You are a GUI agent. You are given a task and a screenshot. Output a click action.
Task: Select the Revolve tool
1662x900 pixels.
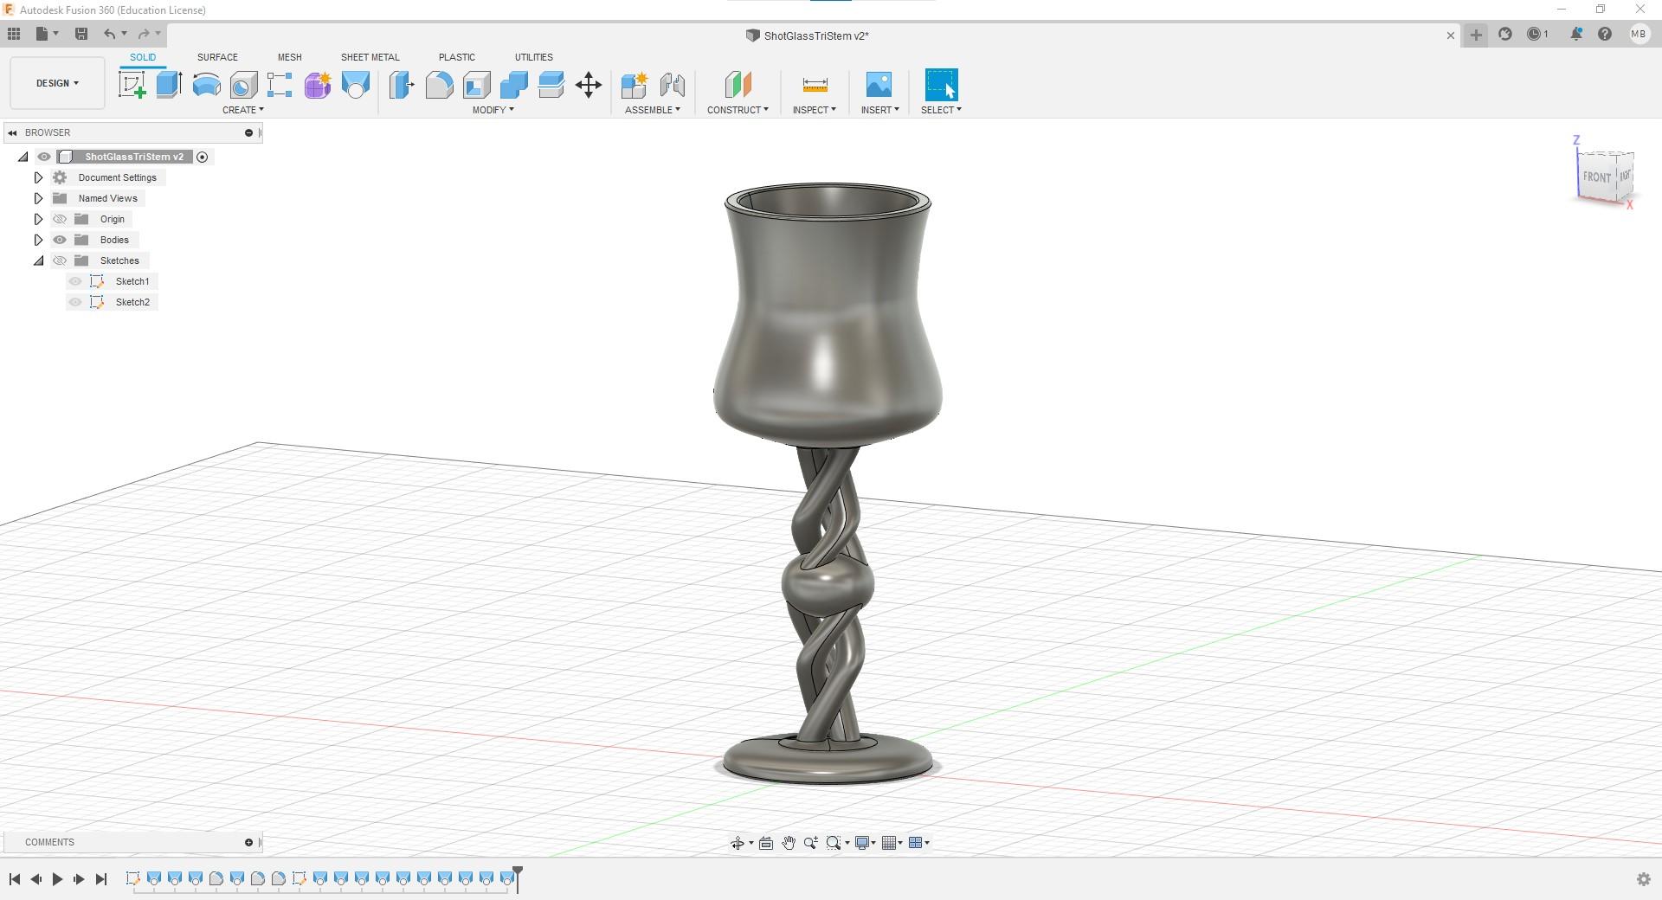tap(206, 85)
